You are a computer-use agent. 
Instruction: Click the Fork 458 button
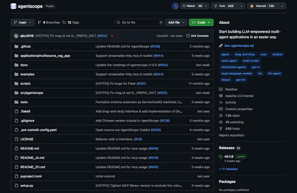[224, 6]
